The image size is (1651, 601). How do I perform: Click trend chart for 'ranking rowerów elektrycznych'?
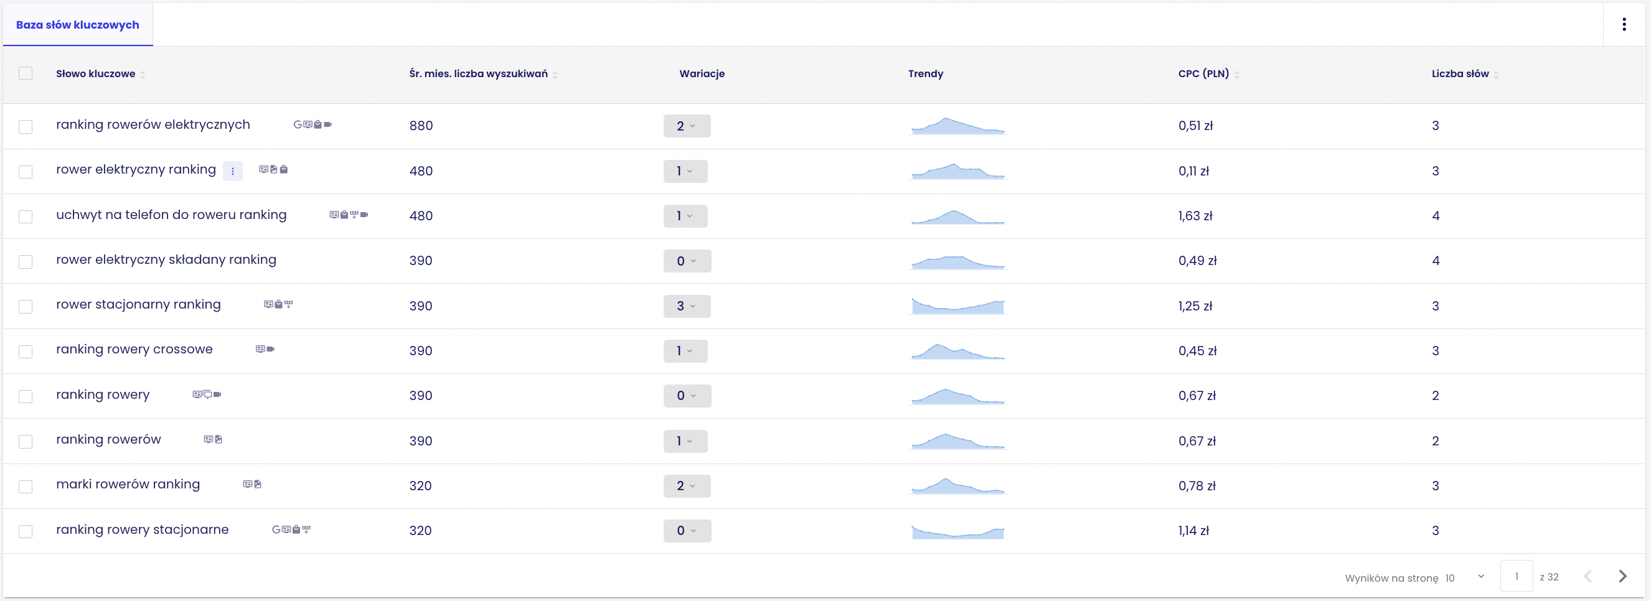957,126
